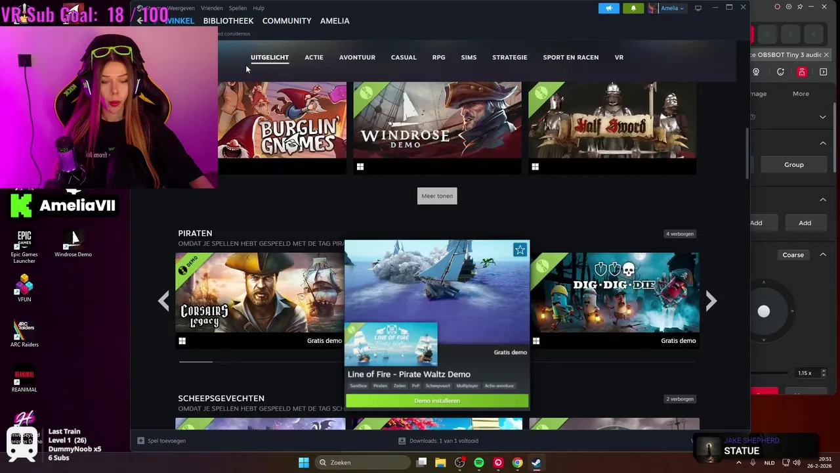
Task: Click the Steam Big Picture monitor icon
Action: 698,8
